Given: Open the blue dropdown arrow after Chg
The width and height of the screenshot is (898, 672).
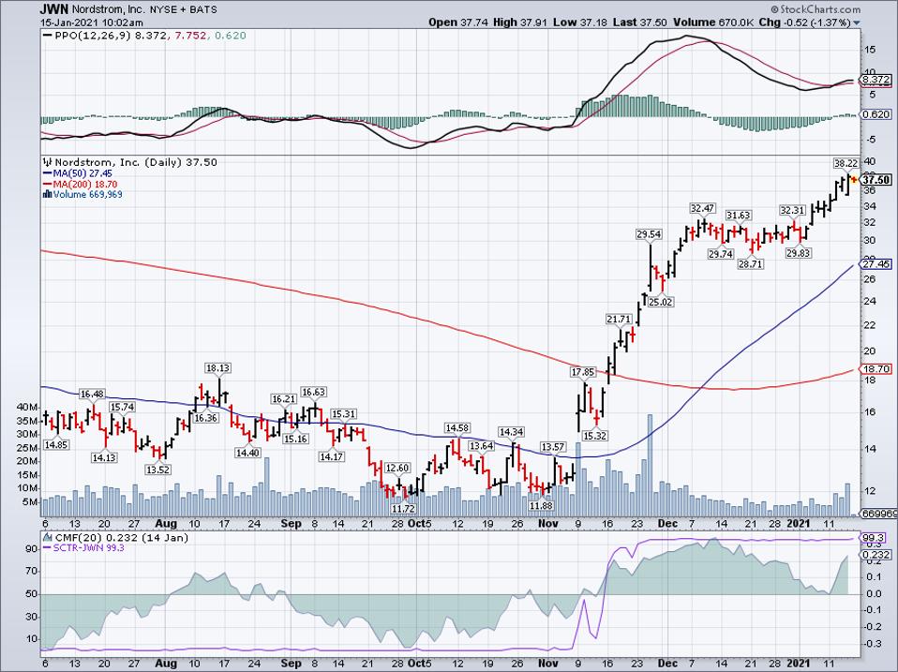Looking at the screenshot, I should 857,22.
